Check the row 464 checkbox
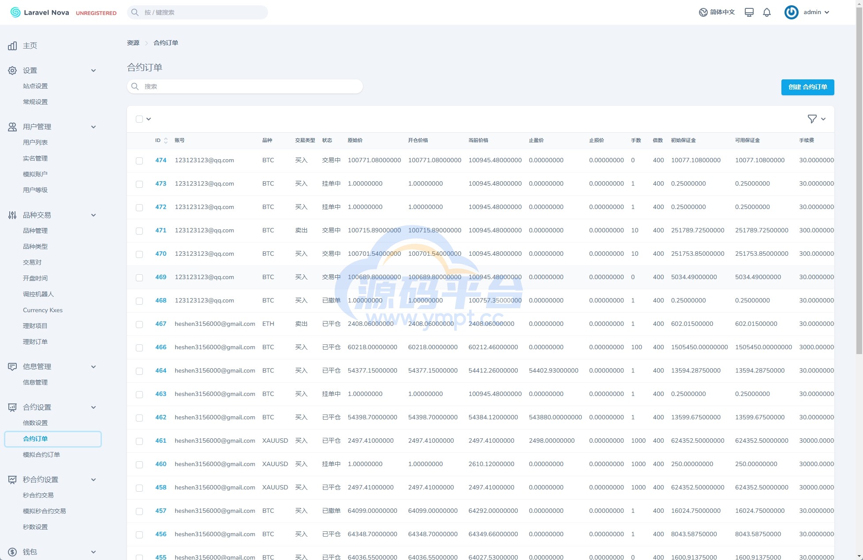 coord(139,371)
